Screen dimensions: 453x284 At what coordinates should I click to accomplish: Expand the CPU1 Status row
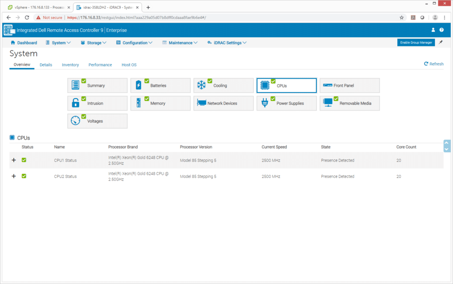pyautogui.click(x=14, y=160)
